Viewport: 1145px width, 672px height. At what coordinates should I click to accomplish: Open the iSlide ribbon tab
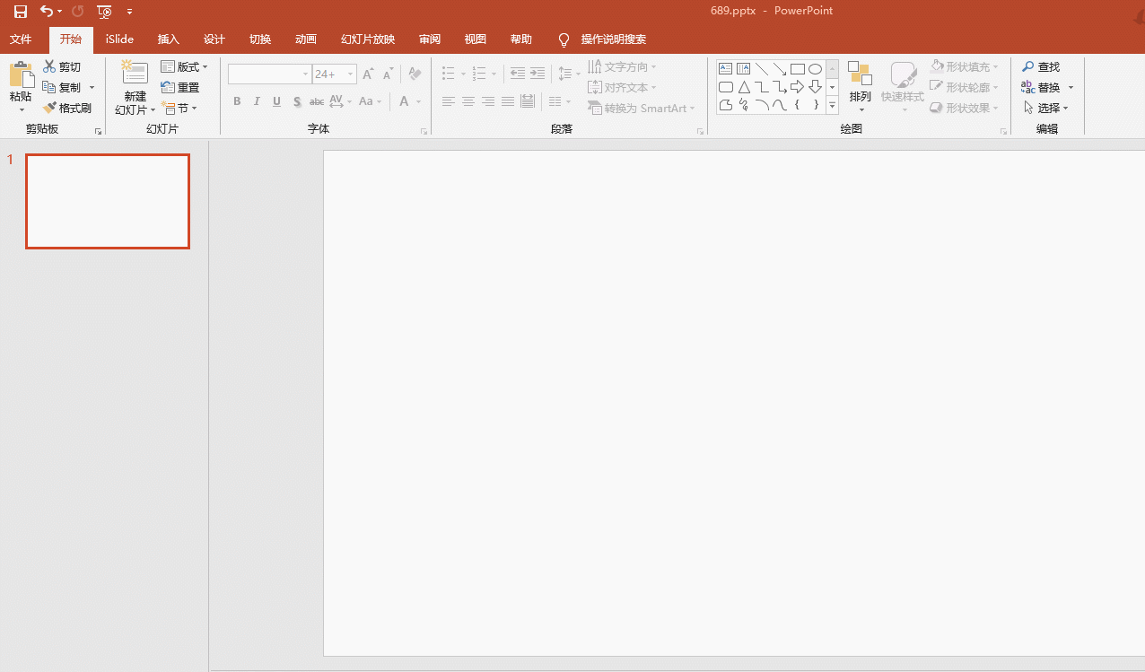(x=119, y=39)
